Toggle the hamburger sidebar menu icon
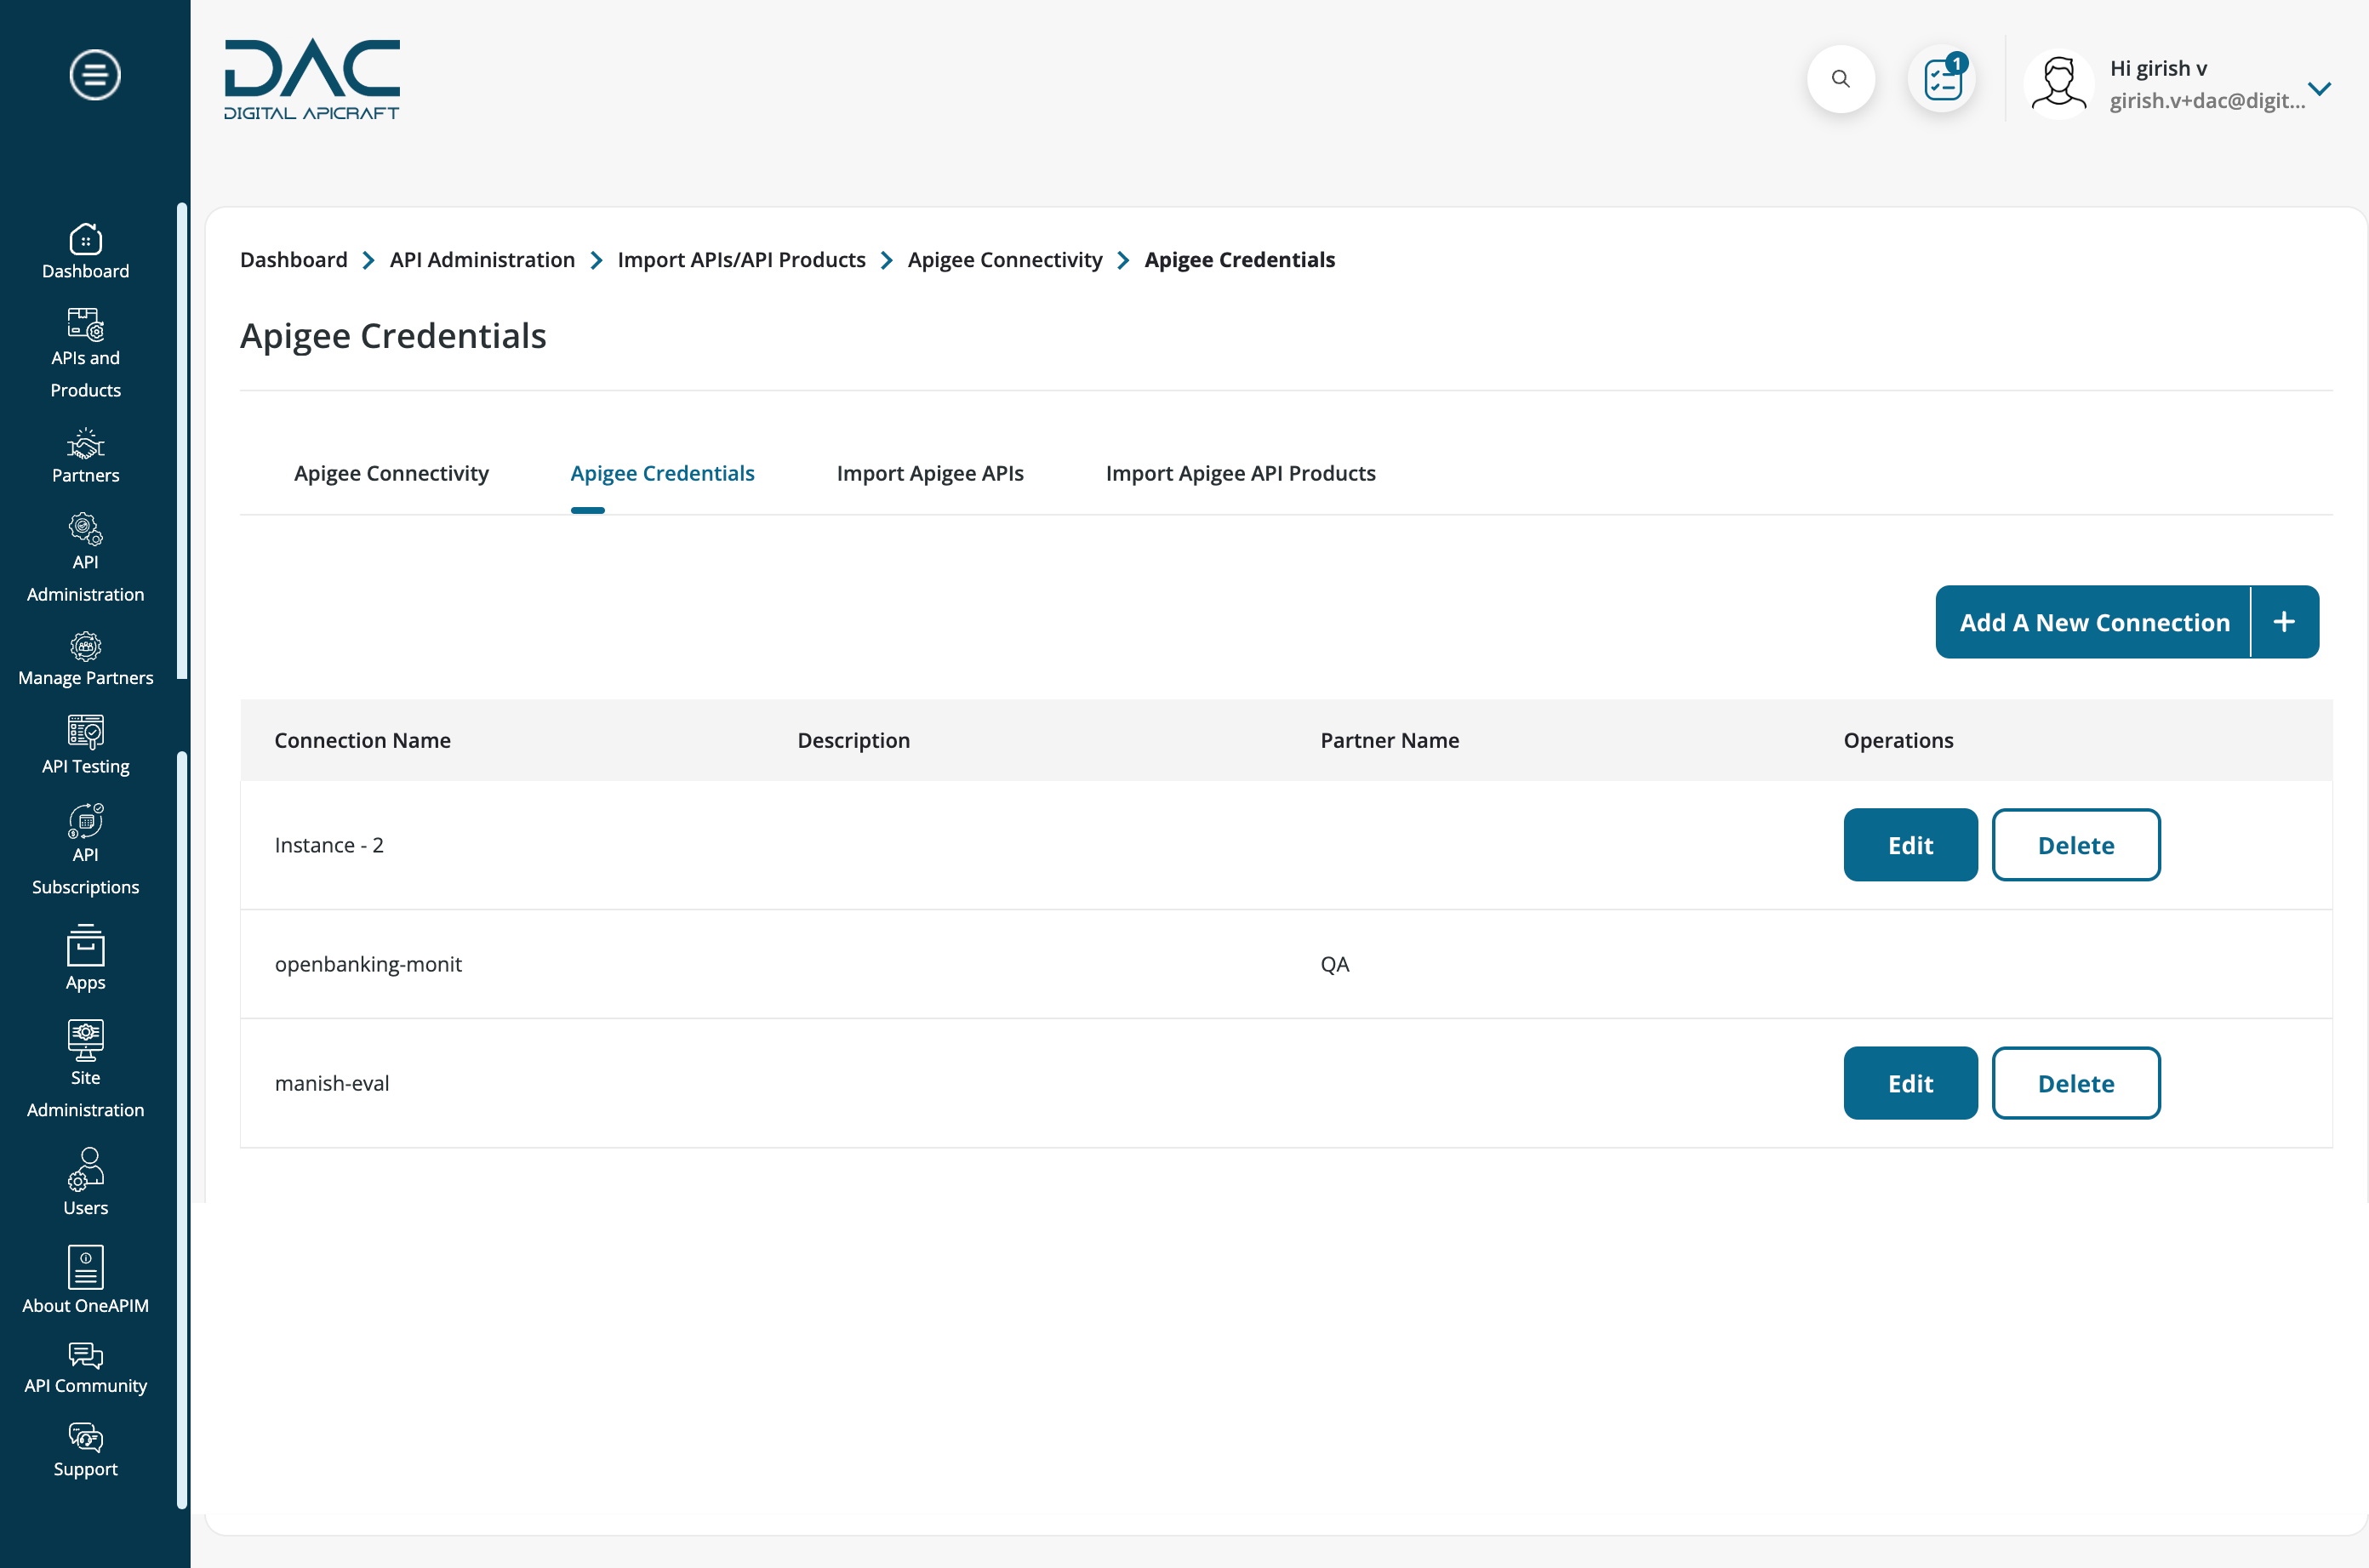 click(x=95, y=75)
